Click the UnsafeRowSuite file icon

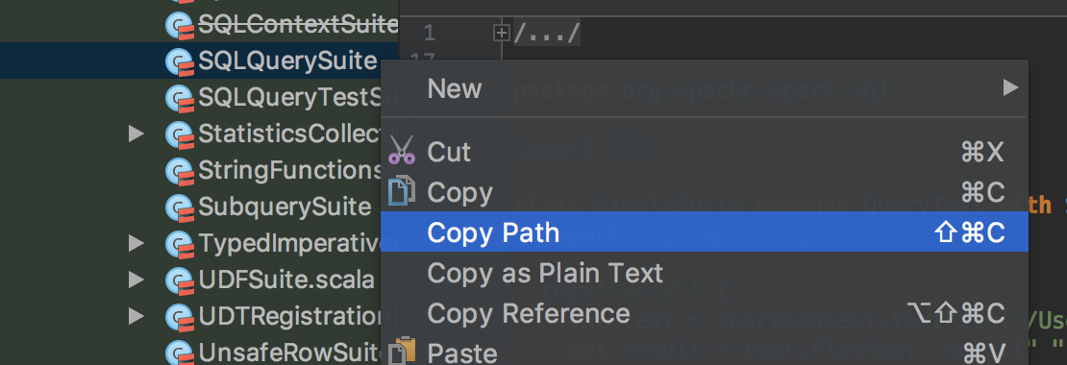click(180, 353)
